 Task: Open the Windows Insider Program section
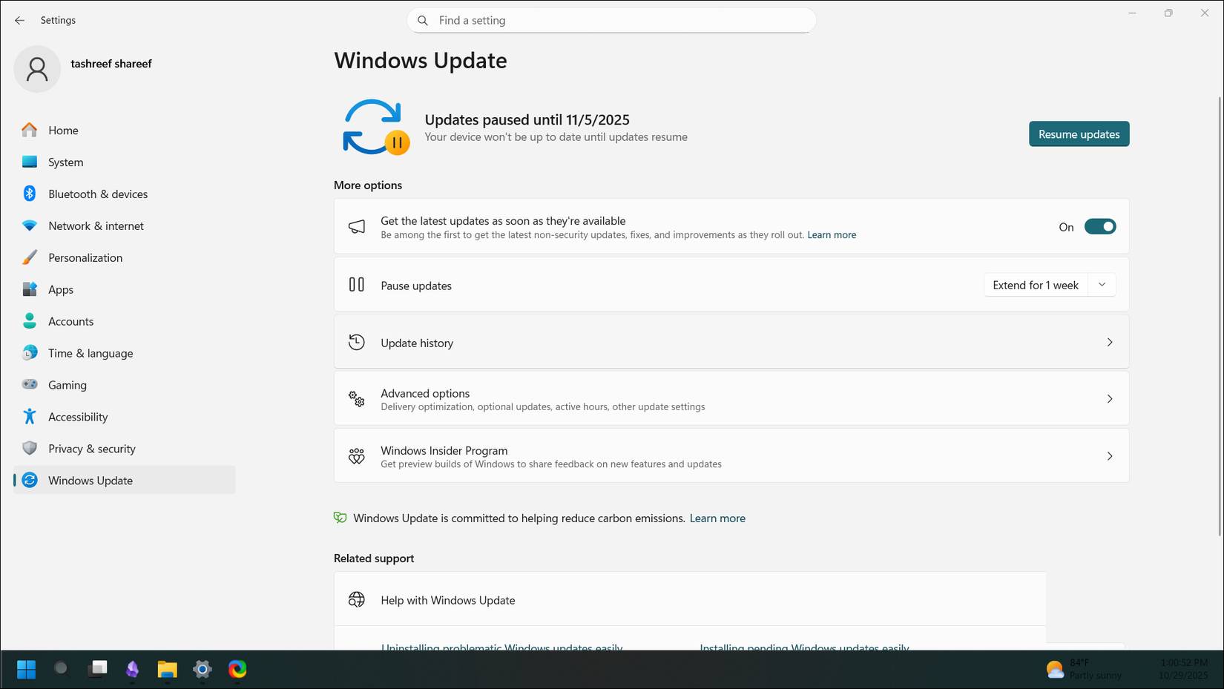731,455
